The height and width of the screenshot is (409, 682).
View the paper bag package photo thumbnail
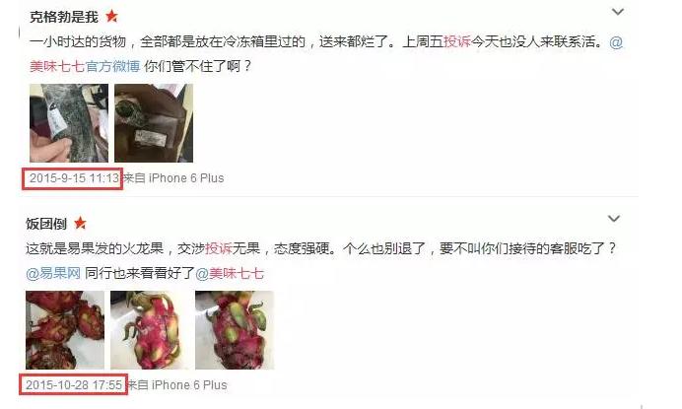[x=154, y=123]
